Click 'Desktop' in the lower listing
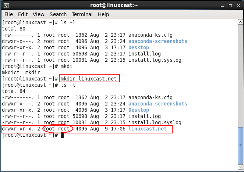The image size is (244, 172). tap(139, 110)
